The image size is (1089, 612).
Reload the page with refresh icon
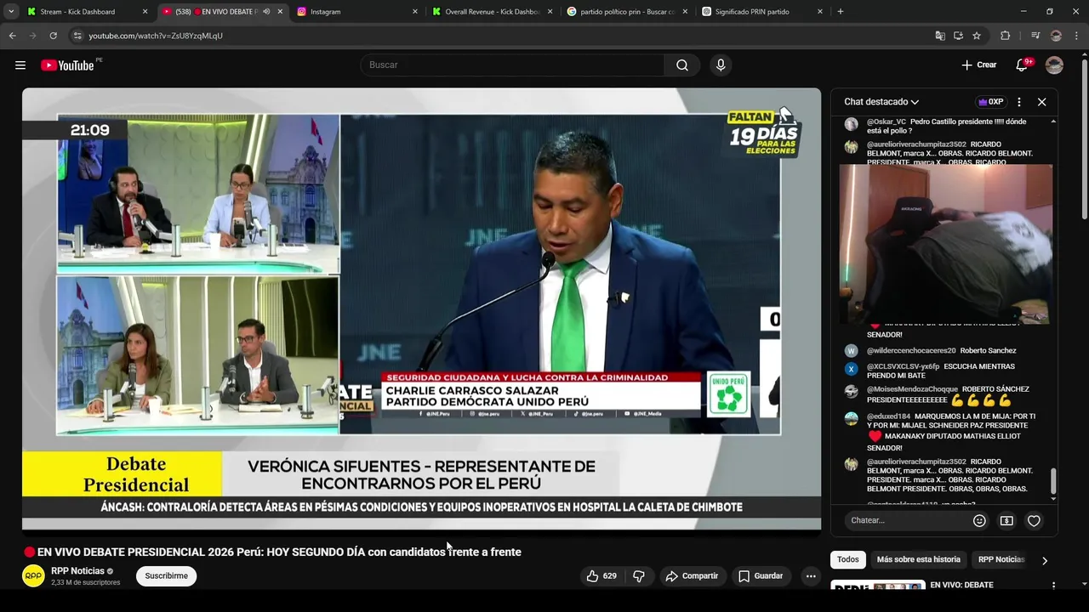[x=53, y=36]
